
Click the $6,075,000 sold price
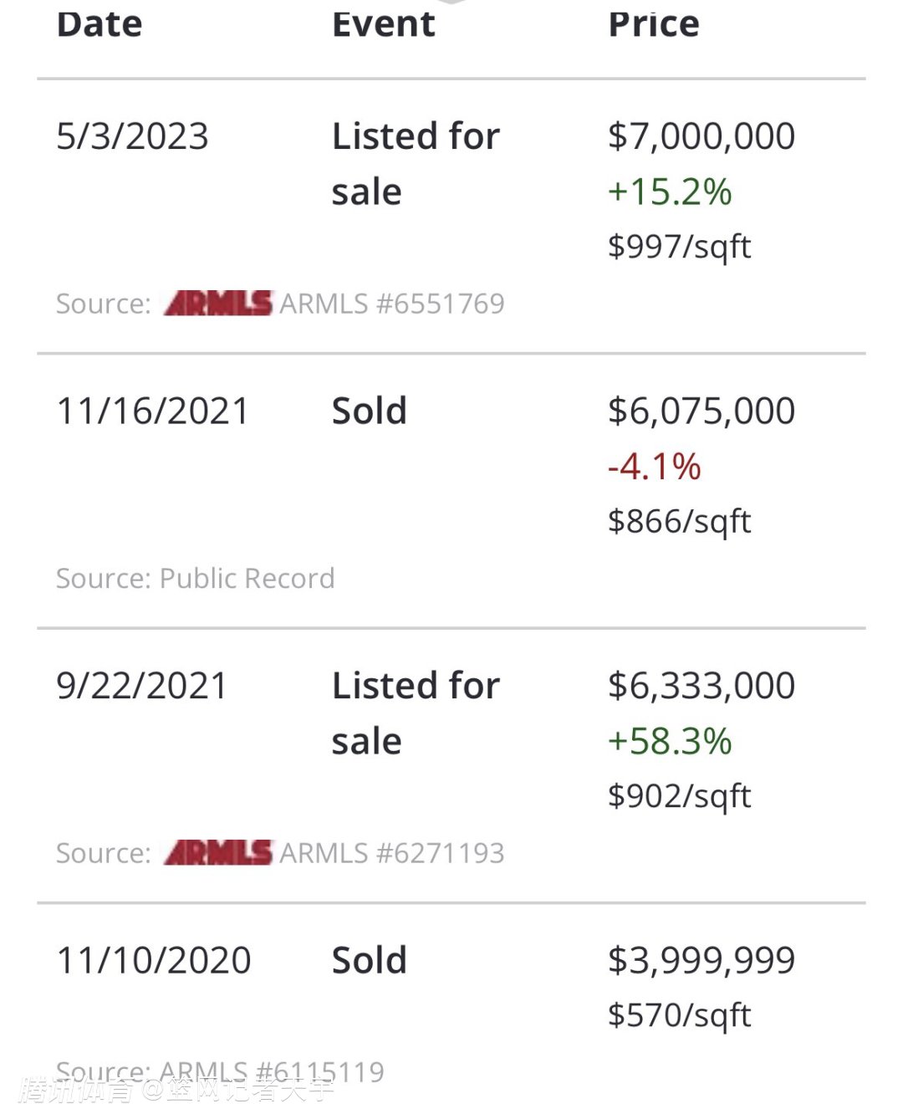[x=701, y=411]
